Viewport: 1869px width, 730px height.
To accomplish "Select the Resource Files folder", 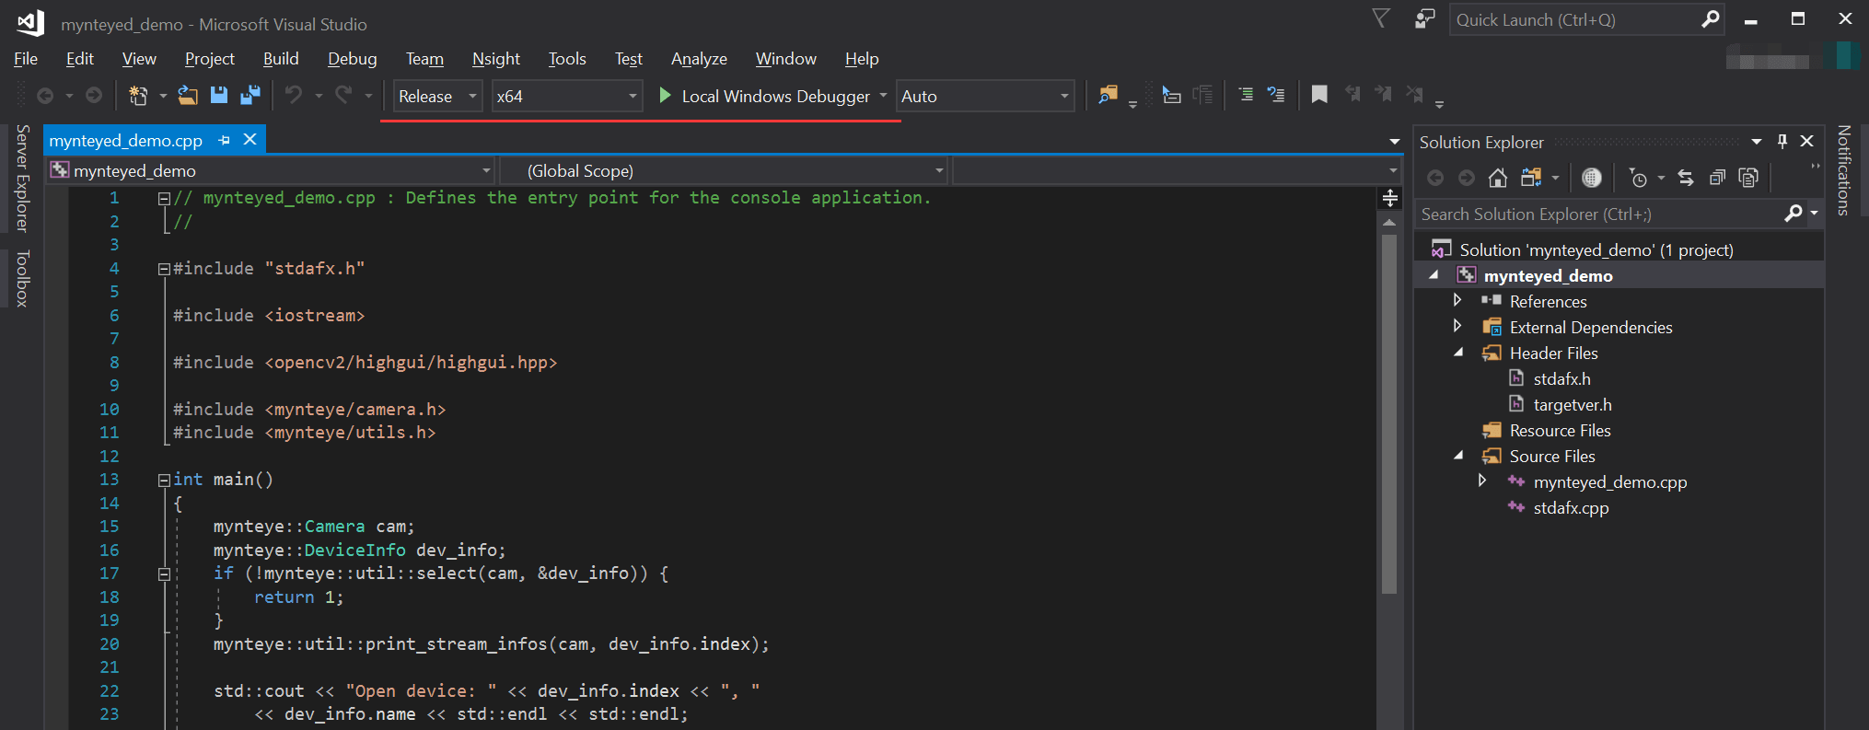I will tap(1560, 430).
